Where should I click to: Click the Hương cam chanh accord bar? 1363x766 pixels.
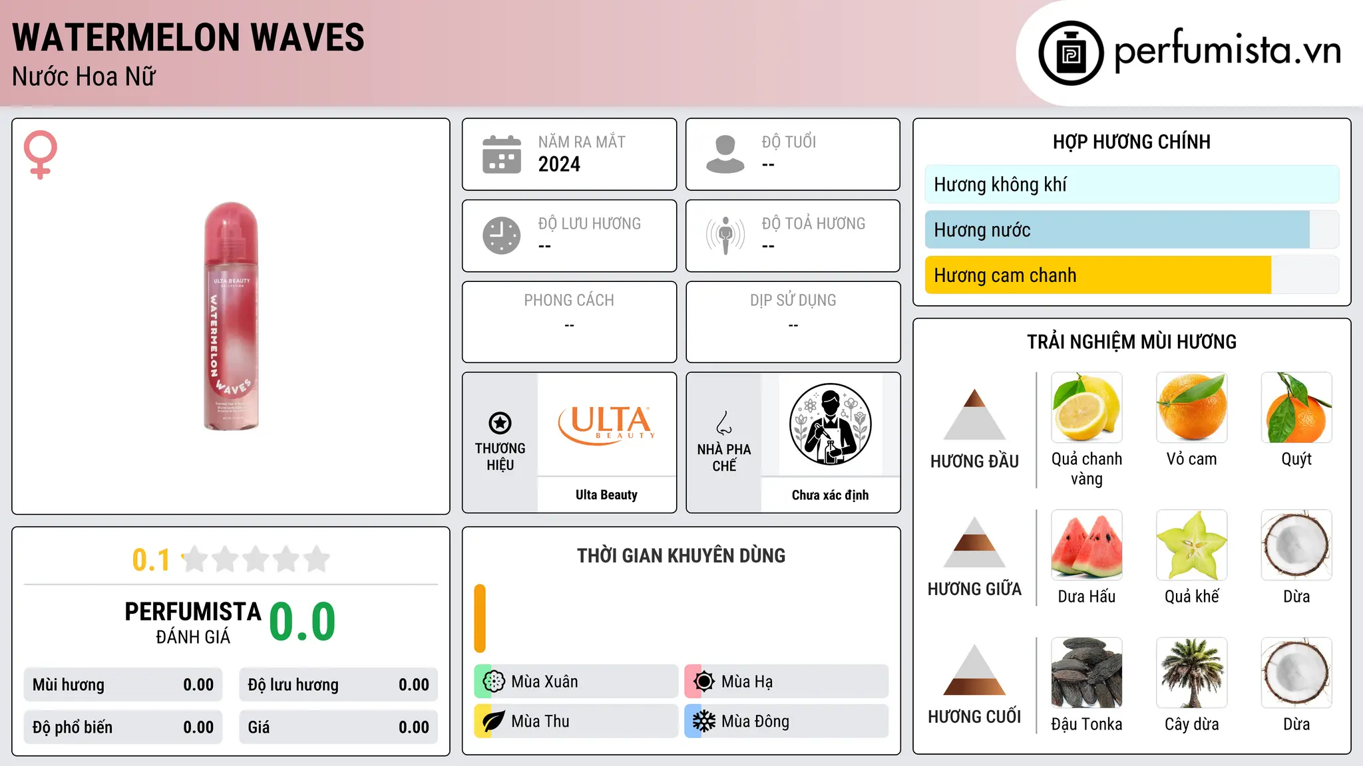1131,275
